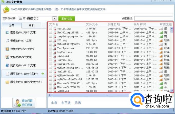
Task: Click the 全不选 link
Action: click(66, 103)
